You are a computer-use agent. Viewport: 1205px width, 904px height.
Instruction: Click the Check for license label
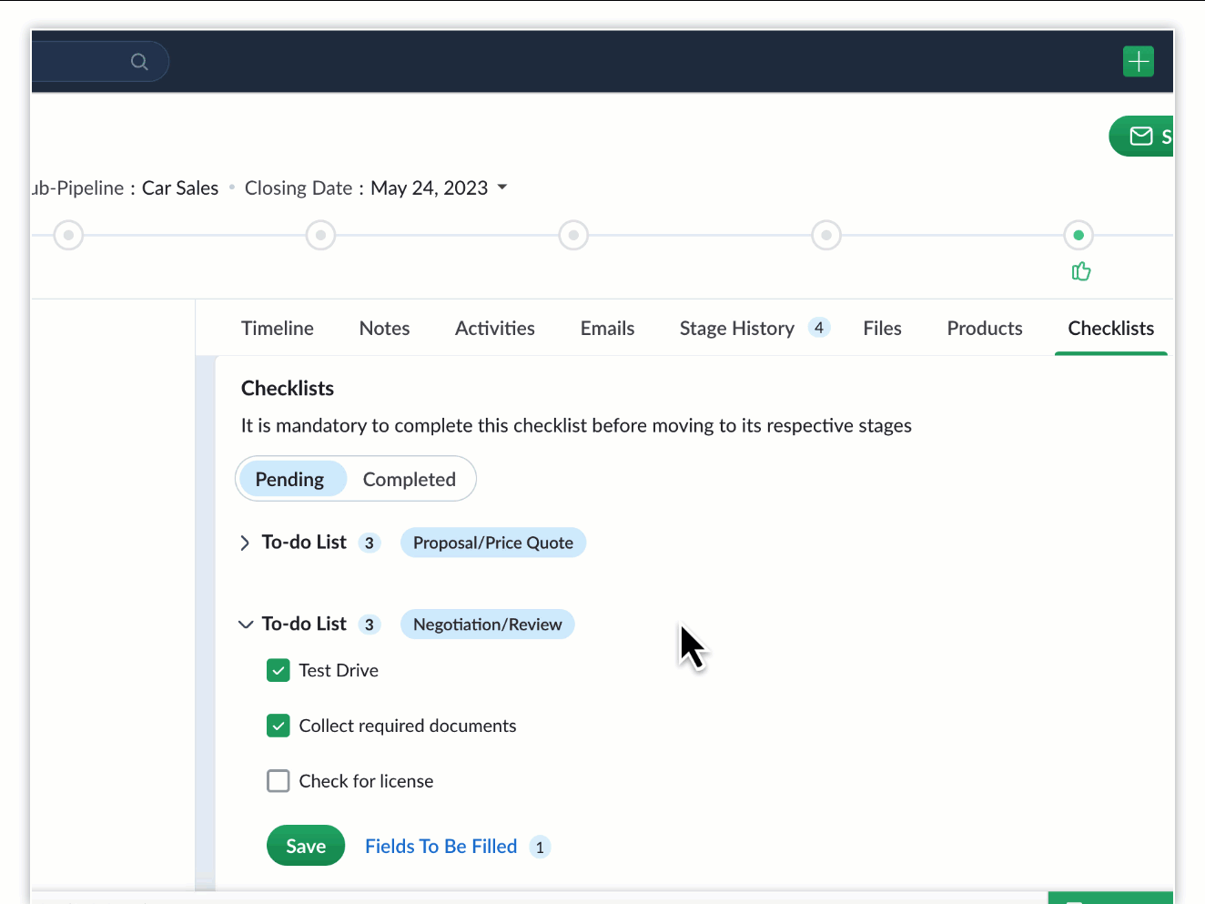(x=366, y=781)
